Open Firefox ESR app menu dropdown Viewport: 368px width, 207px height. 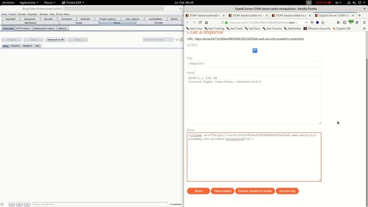coord(73,2)
